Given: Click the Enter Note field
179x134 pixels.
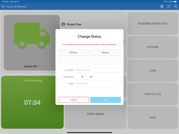Looking at the screenshot, I should point(98,84).
